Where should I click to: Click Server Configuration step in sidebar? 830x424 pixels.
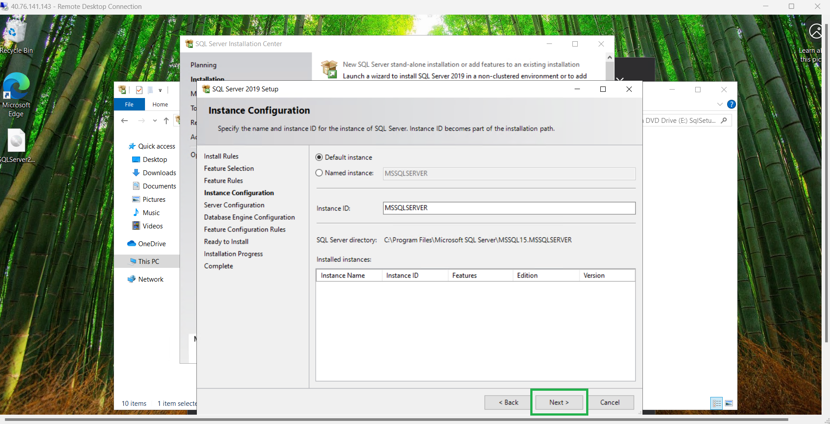coord(234,205)
